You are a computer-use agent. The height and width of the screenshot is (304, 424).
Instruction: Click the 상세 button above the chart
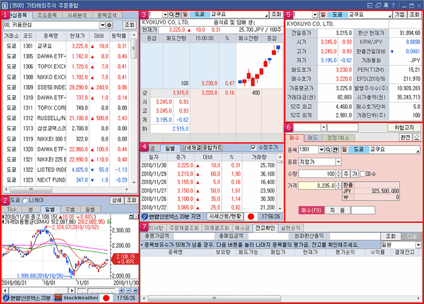coord(117,200)
